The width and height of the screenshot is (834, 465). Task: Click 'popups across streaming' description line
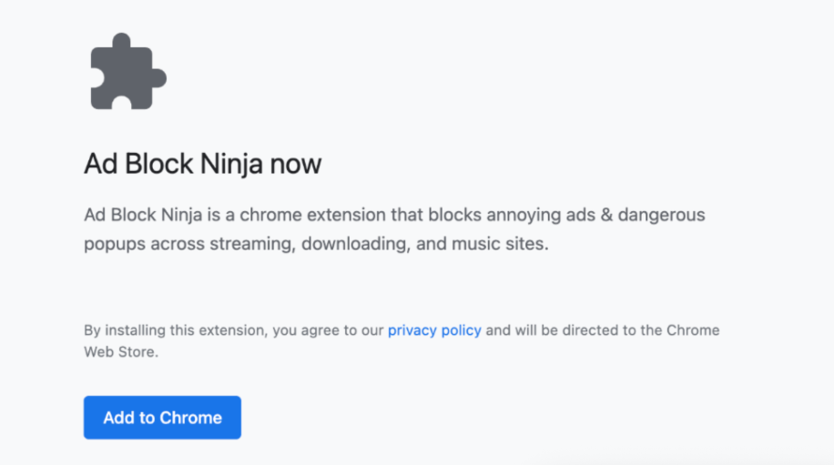[x=188, y=244]
